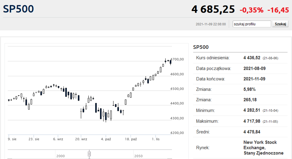Screen dimensions: 292x159
Task: Focus the 'szukaj profilu' search field
Action: [252, 24]
